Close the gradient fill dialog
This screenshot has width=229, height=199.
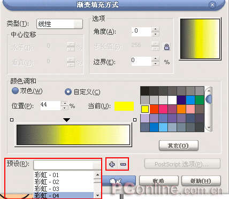pyautogui.click(x=212, y=5)
